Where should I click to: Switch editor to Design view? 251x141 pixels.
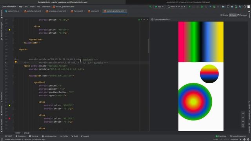[242, 15]
